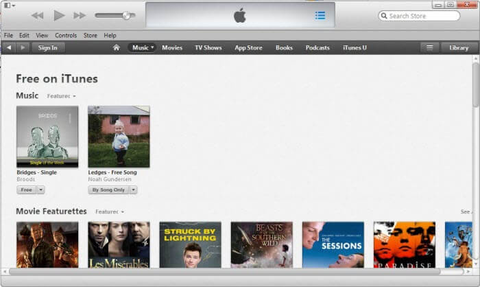Open the Controls menu
Image resolution: width=480 pixels, height=287 pixels.
point(66,36)
